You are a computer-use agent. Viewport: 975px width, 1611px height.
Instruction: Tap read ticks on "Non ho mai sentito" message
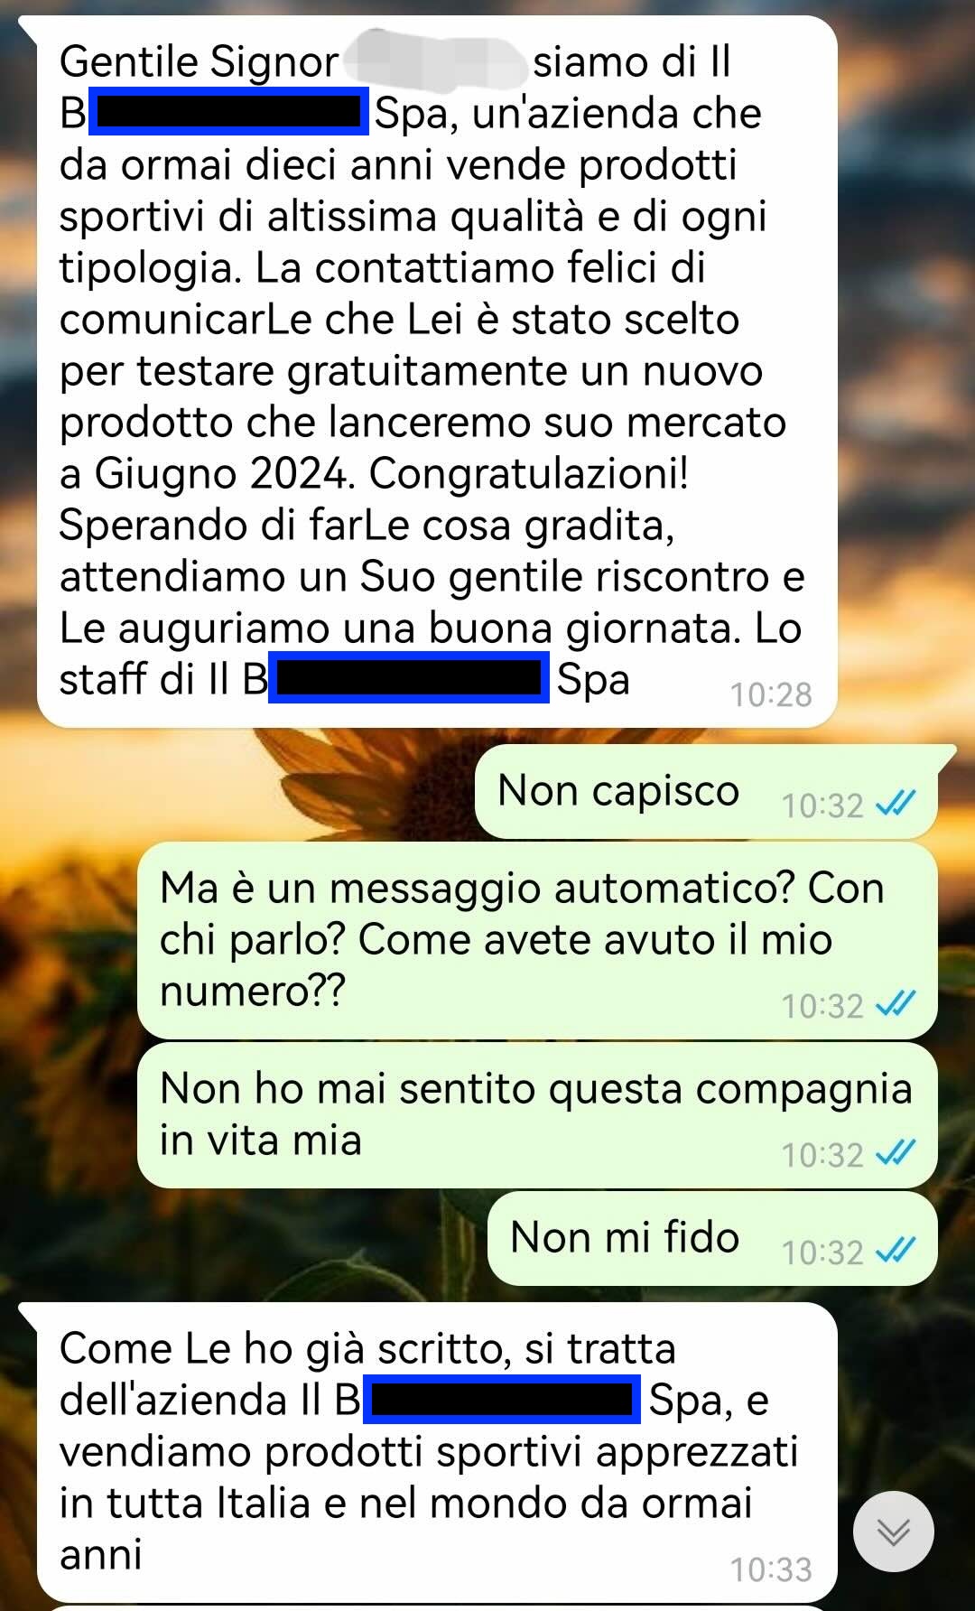(896, 1152)
